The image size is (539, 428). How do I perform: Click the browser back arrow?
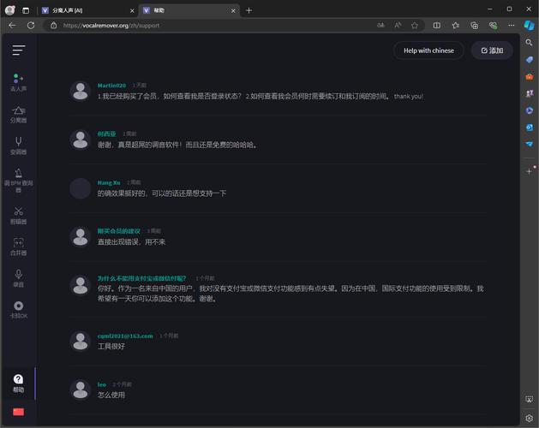point(12,26)
